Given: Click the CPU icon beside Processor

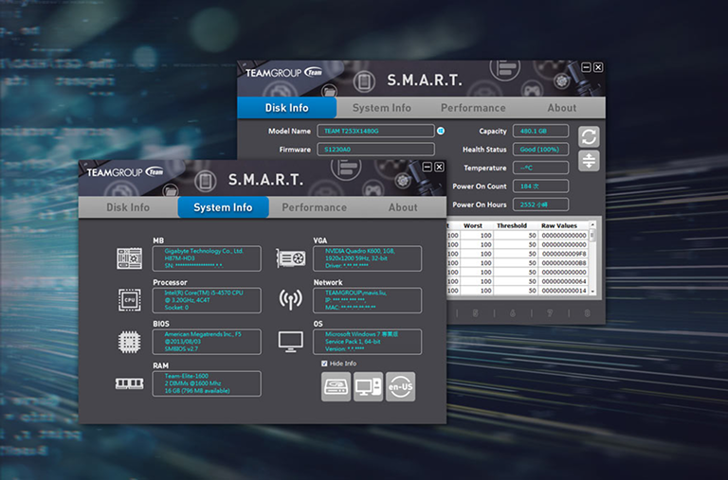Looking at the screenshot, I should 130,299.
